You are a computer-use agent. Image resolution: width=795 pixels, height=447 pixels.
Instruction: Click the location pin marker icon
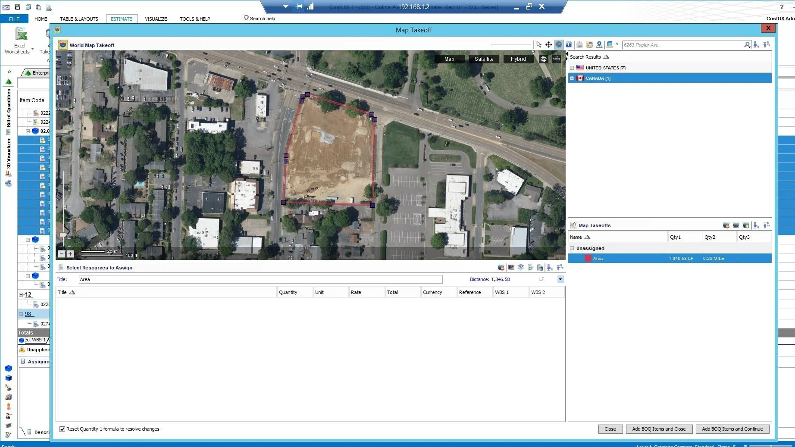point(599,44)
